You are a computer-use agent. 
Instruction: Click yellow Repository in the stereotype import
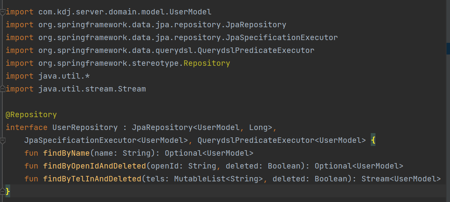206,63
